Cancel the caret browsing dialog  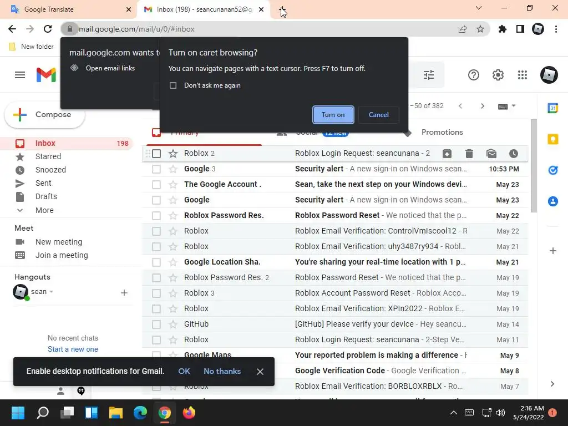click(x=378, y=115)
